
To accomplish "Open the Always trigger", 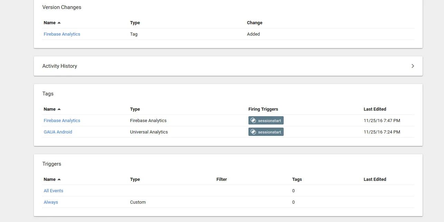I will coord(51,202).
